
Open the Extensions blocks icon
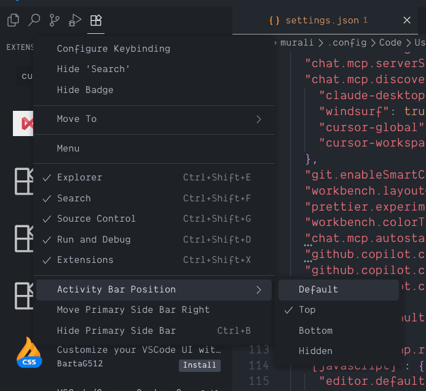click(95, 20)
